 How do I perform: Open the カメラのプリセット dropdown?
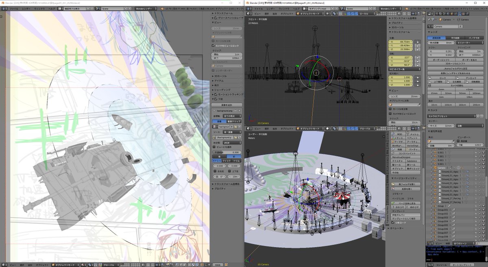[x=451, y=116]
